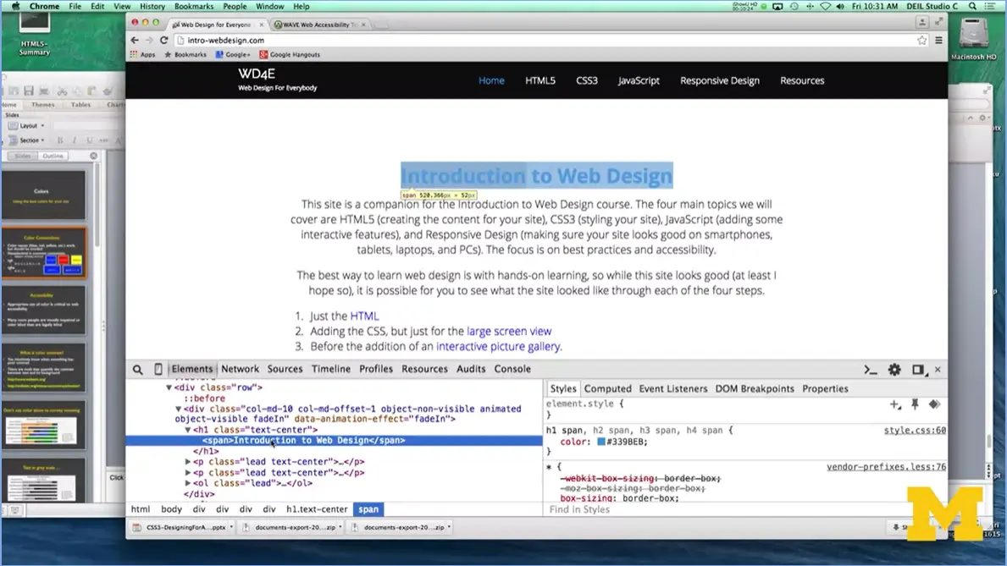This screenshot has height=566, width=1007.
Task: Open the macOS Wi-Fi status menu
Action: (826, 6)
